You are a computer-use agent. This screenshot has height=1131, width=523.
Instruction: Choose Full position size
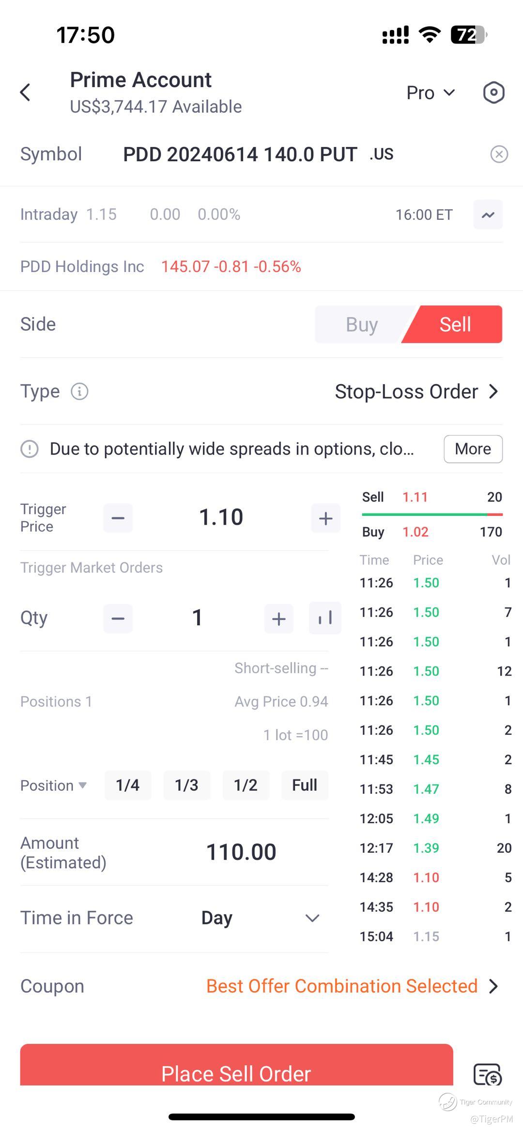click(305, 785)
